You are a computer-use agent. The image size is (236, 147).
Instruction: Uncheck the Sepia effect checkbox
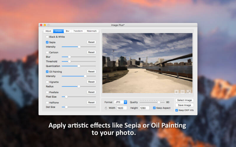[47, 42]
